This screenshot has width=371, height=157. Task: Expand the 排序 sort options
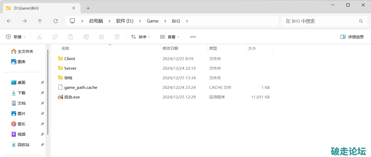[x=141, y=37]
